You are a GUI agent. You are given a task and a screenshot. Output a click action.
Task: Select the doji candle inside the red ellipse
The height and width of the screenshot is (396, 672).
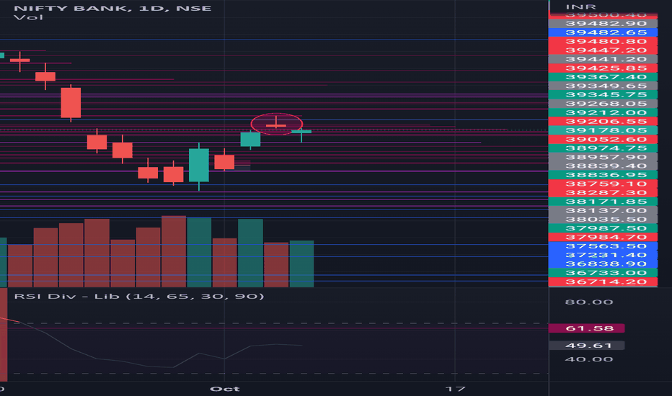(276, 125)
